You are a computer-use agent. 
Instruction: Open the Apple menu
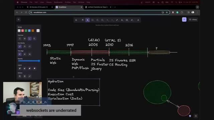coord(18,2)
